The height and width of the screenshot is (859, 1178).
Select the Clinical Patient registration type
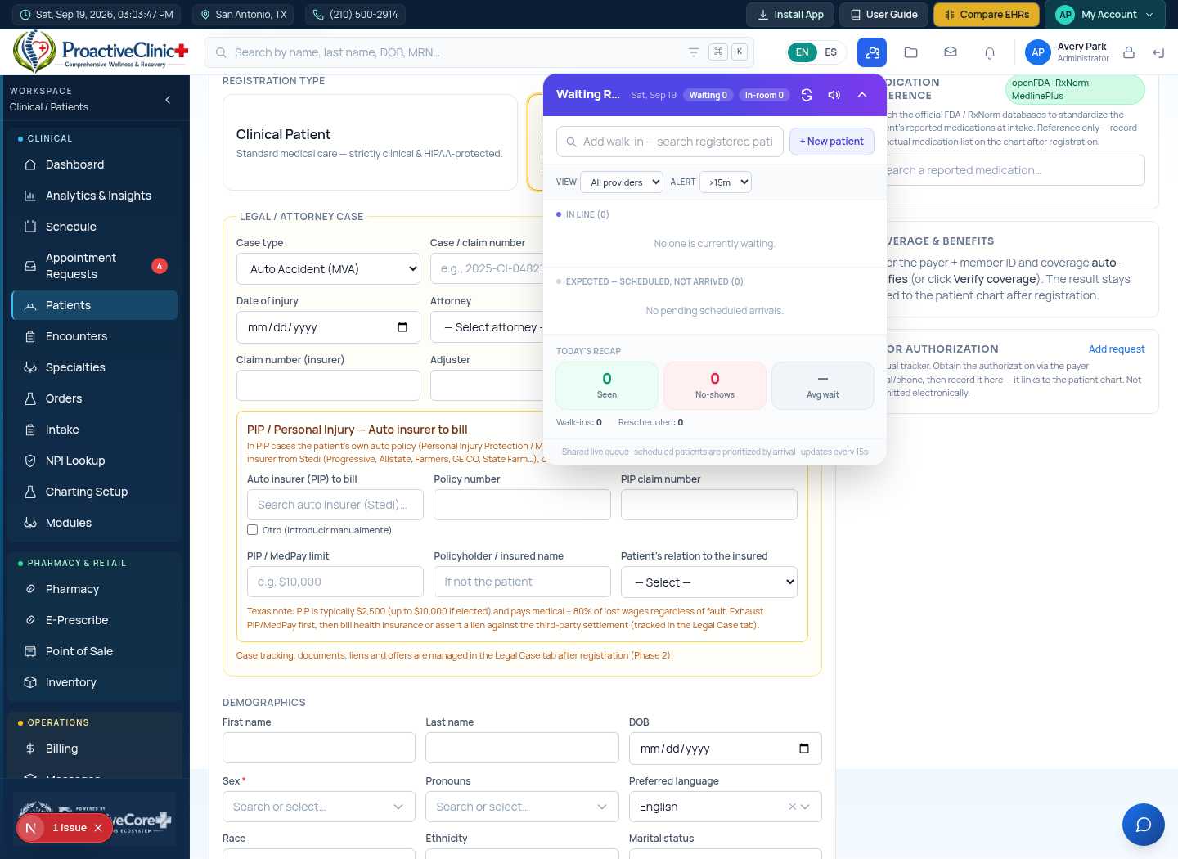[x=370, y=142]
